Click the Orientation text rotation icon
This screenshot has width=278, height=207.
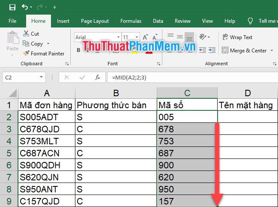(203, 37)
